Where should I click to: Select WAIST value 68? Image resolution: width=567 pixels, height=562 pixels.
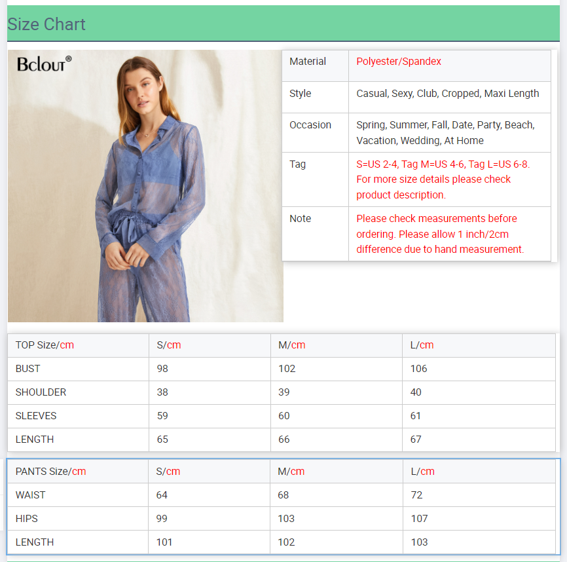pyautogui.click(x=283, y=495)
